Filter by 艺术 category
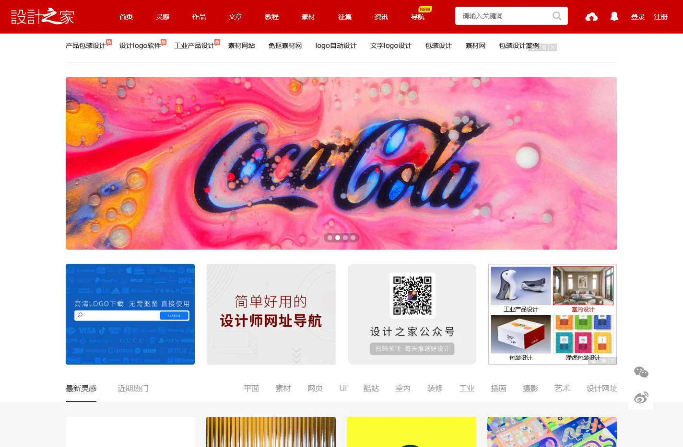The height and width of the screenshot is (447, 683). 562,389
